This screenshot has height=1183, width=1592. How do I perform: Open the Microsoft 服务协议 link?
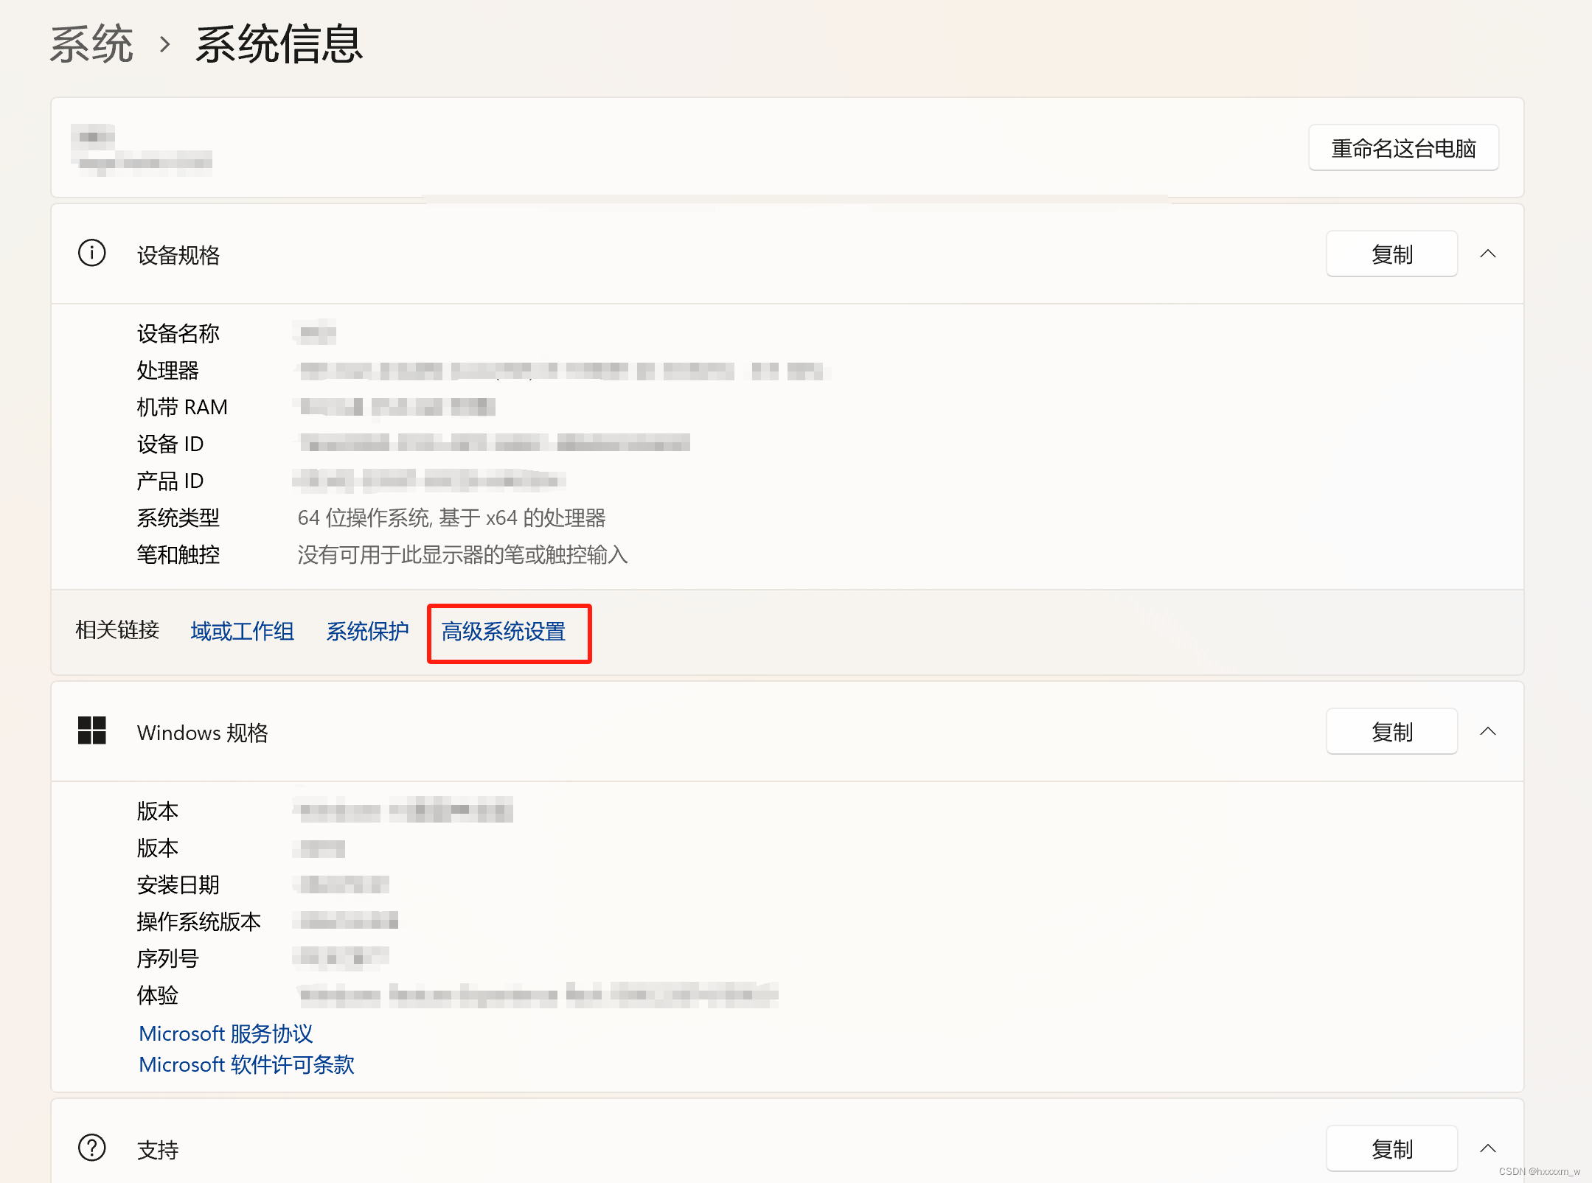[x=226, y=1033]
